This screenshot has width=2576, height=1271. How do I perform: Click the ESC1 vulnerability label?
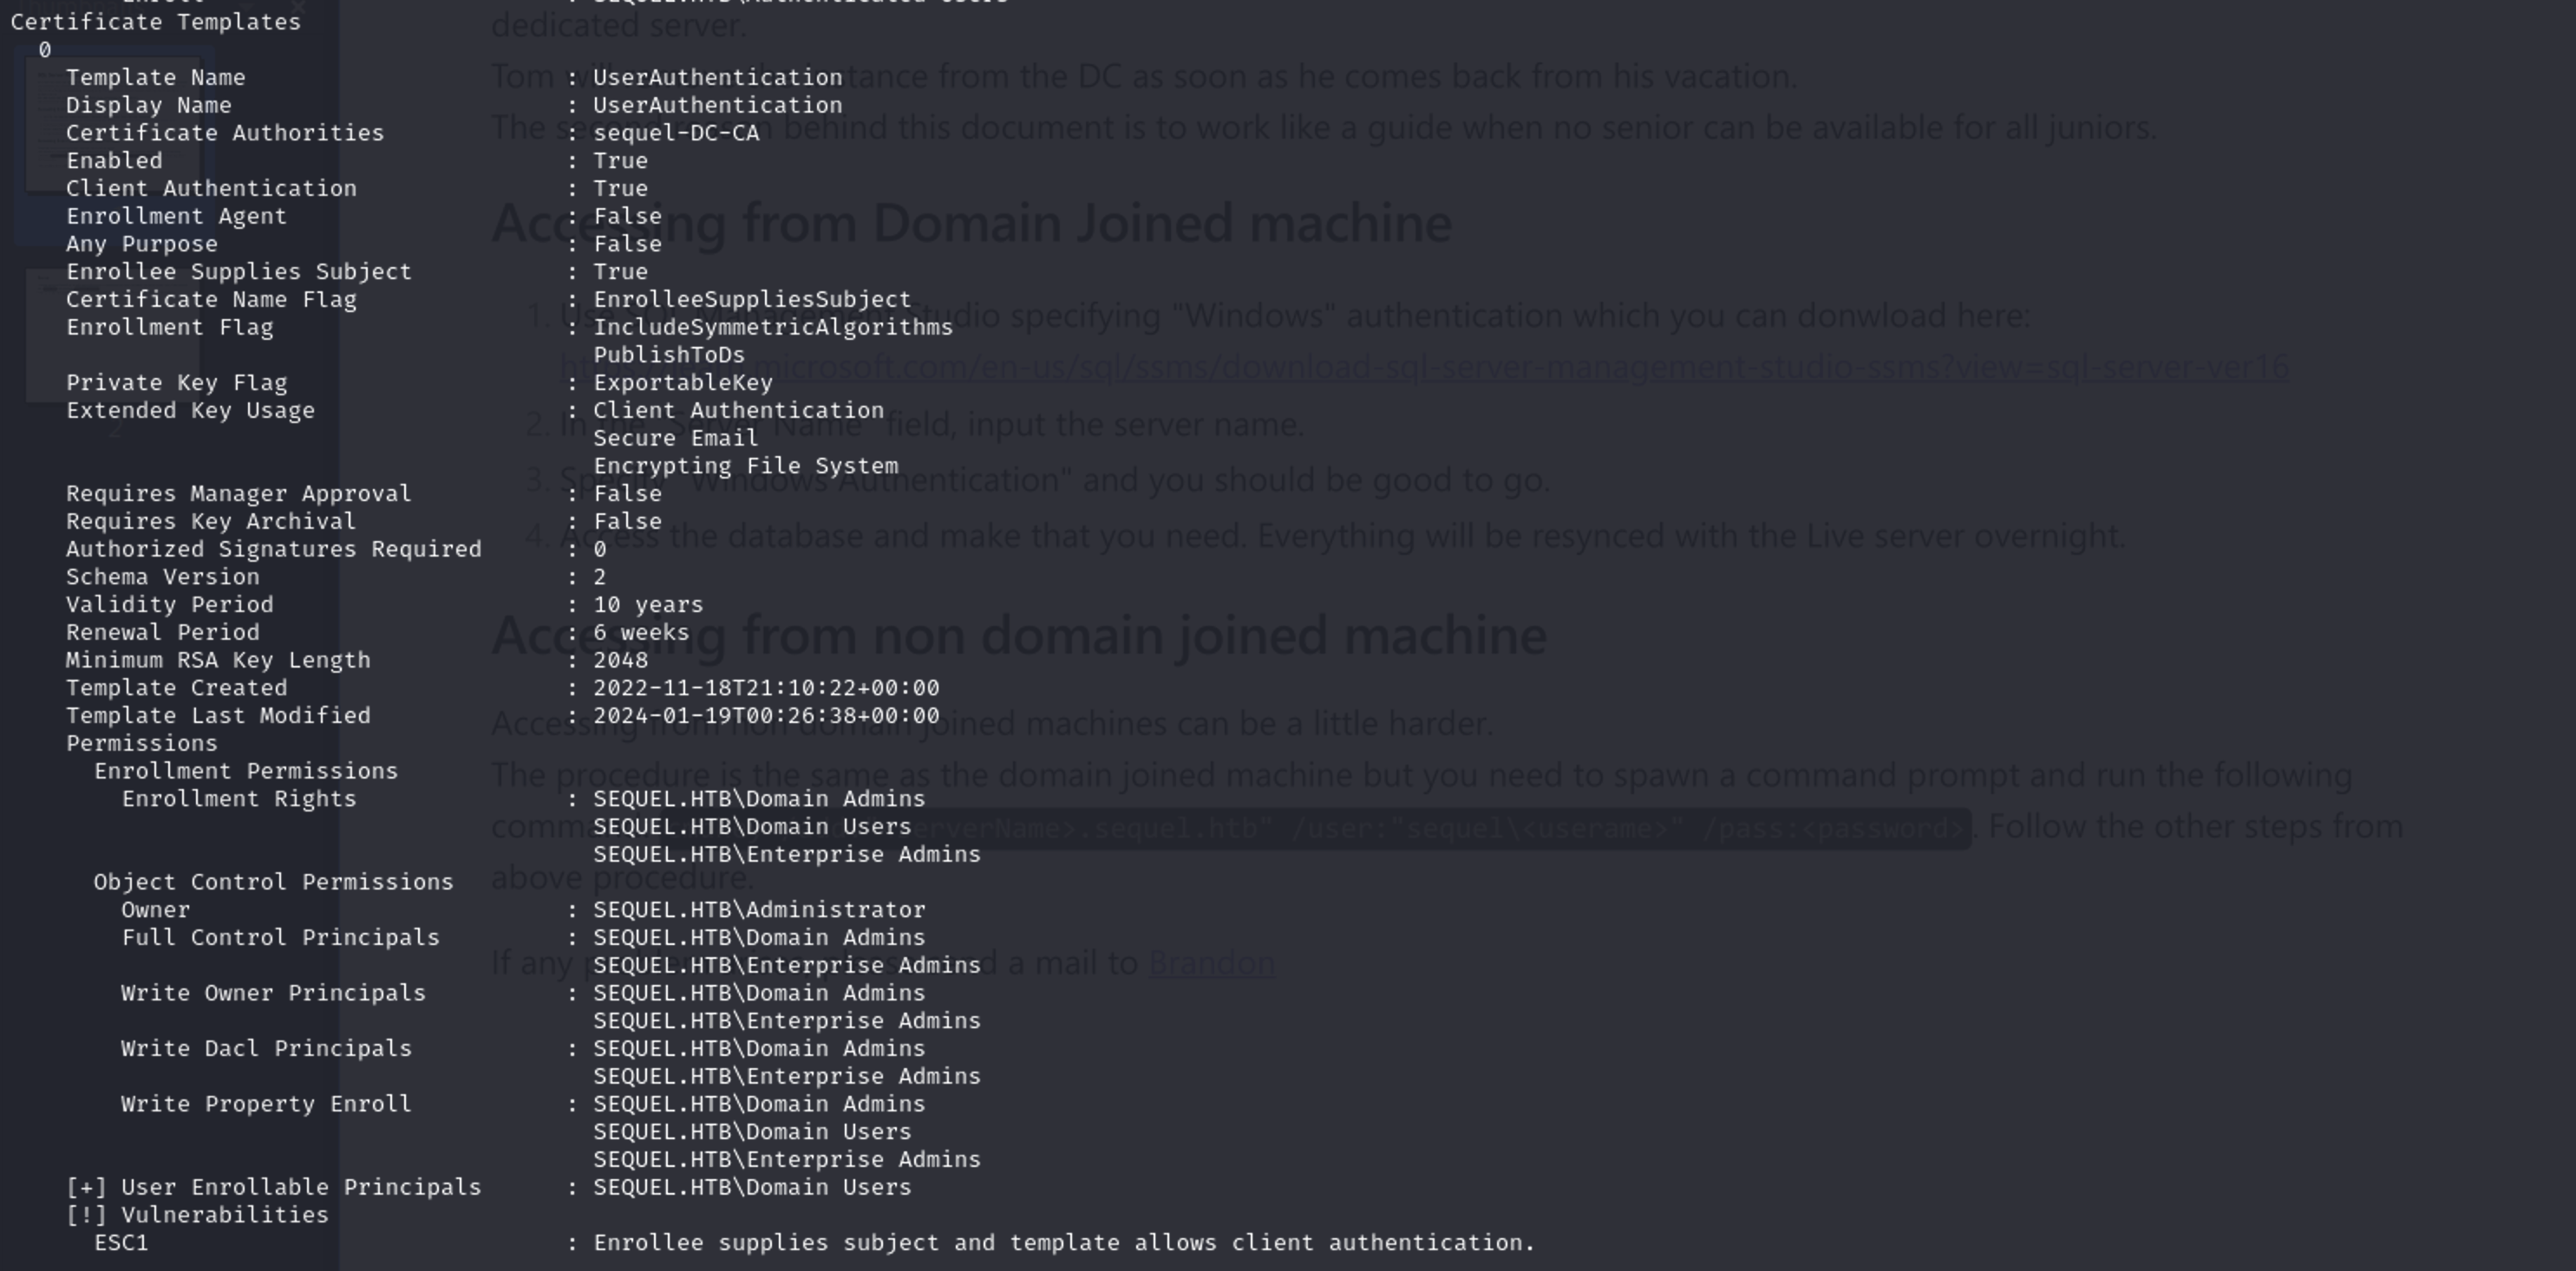click(121, 1242)
